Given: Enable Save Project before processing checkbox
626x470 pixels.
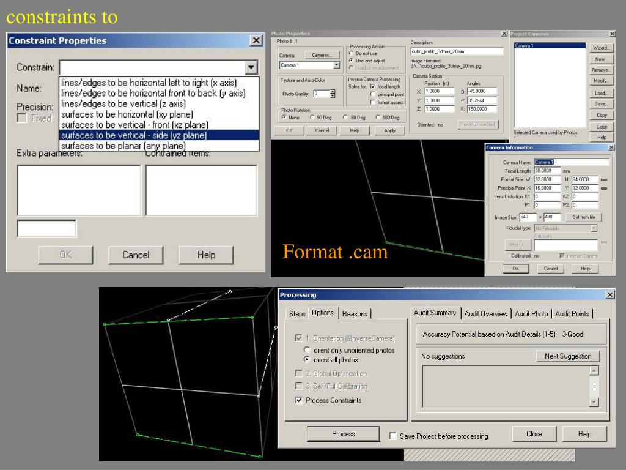Looking at the screenshot, I should click(x=393, y=436).
